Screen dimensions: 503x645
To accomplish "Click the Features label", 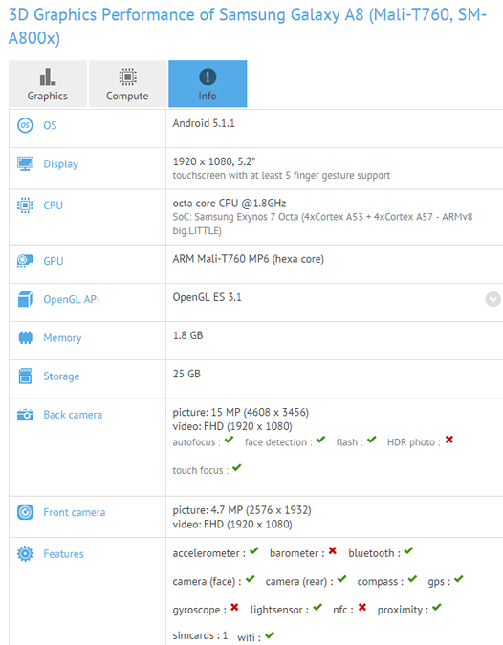I will tap(63, 554).
